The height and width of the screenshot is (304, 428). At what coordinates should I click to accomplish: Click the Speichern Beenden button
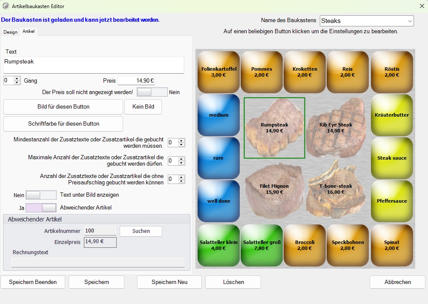pos(33,282)
